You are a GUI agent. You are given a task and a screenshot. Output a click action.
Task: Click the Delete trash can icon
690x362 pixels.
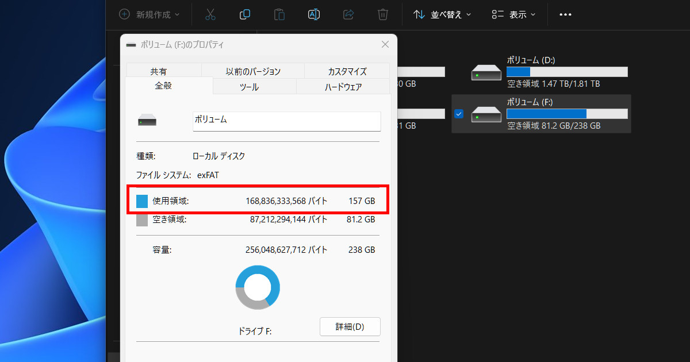click(382, 14)
